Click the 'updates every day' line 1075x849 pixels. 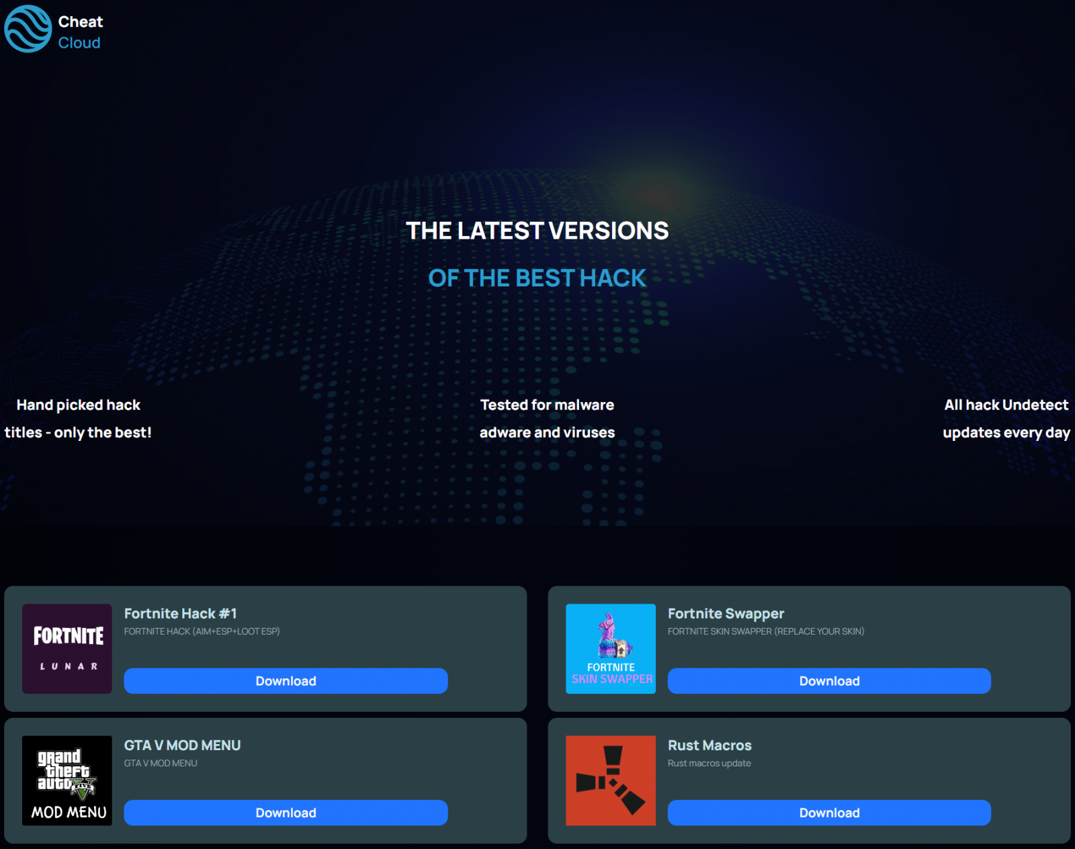(1006, 433)
